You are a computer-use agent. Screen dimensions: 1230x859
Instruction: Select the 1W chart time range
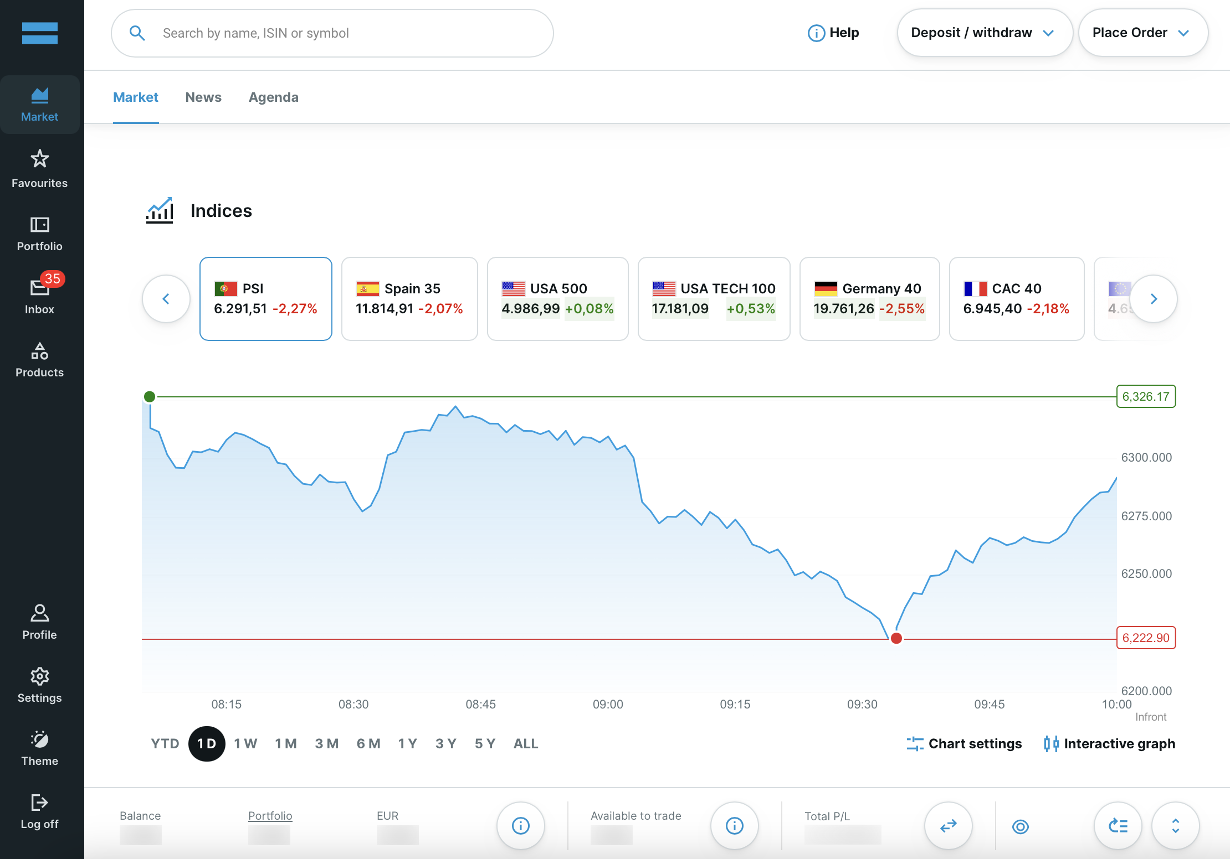pyautogui.click(x=245, y=743)
